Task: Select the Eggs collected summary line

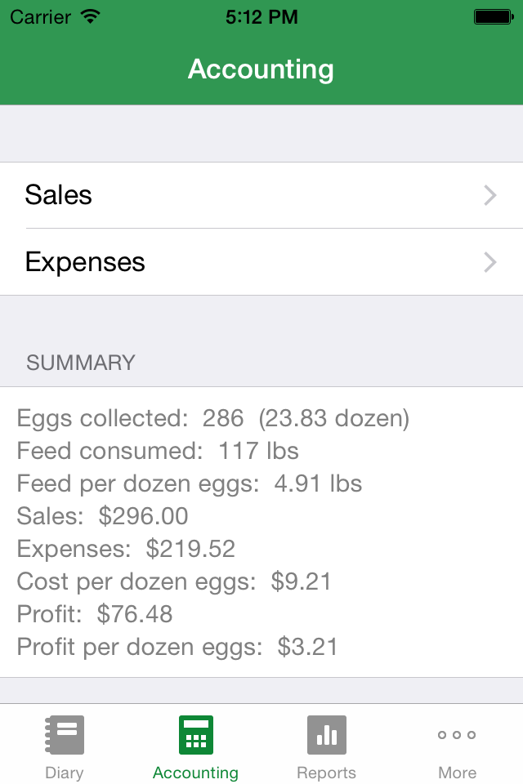Action: pyautogui.click(x=212, y=419)
